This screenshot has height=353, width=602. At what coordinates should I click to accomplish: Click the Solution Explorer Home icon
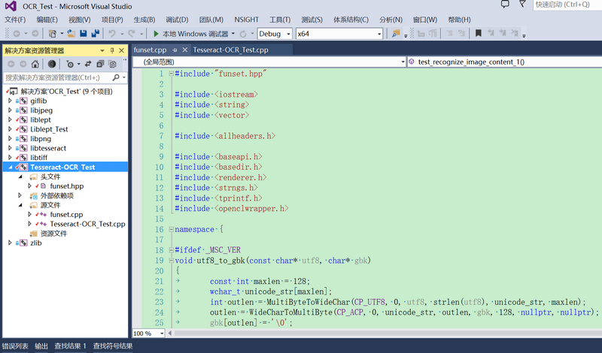(35, 64)
